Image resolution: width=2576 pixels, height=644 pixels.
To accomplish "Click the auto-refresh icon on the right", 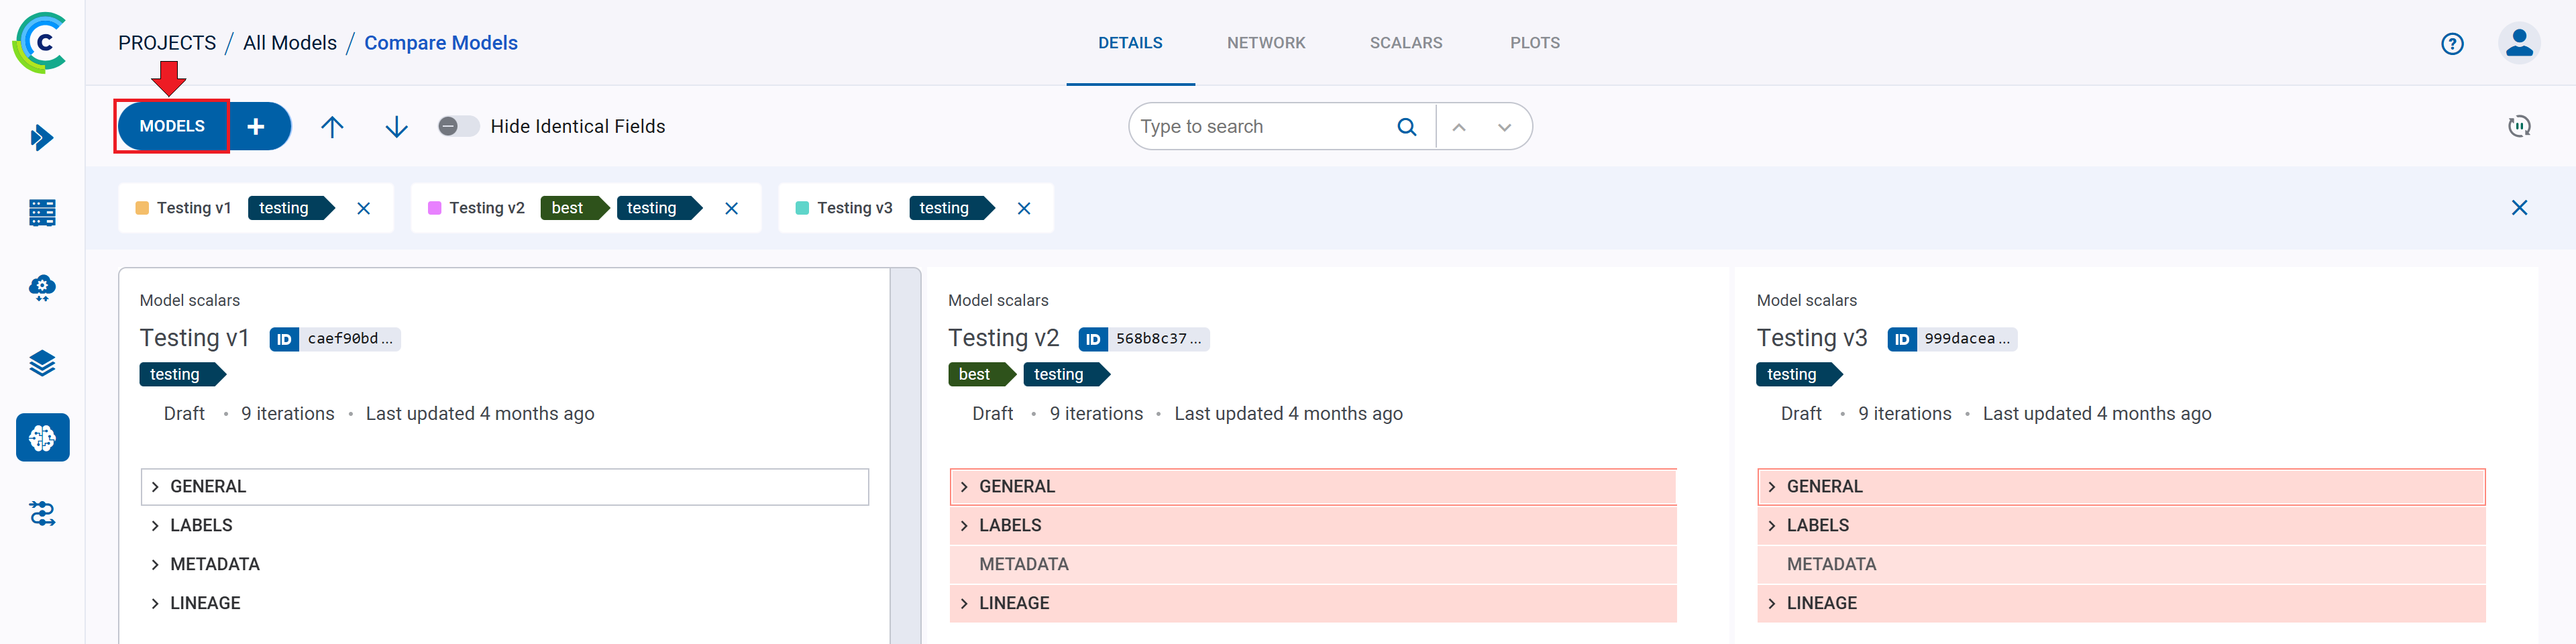I will coord(2518,126).
